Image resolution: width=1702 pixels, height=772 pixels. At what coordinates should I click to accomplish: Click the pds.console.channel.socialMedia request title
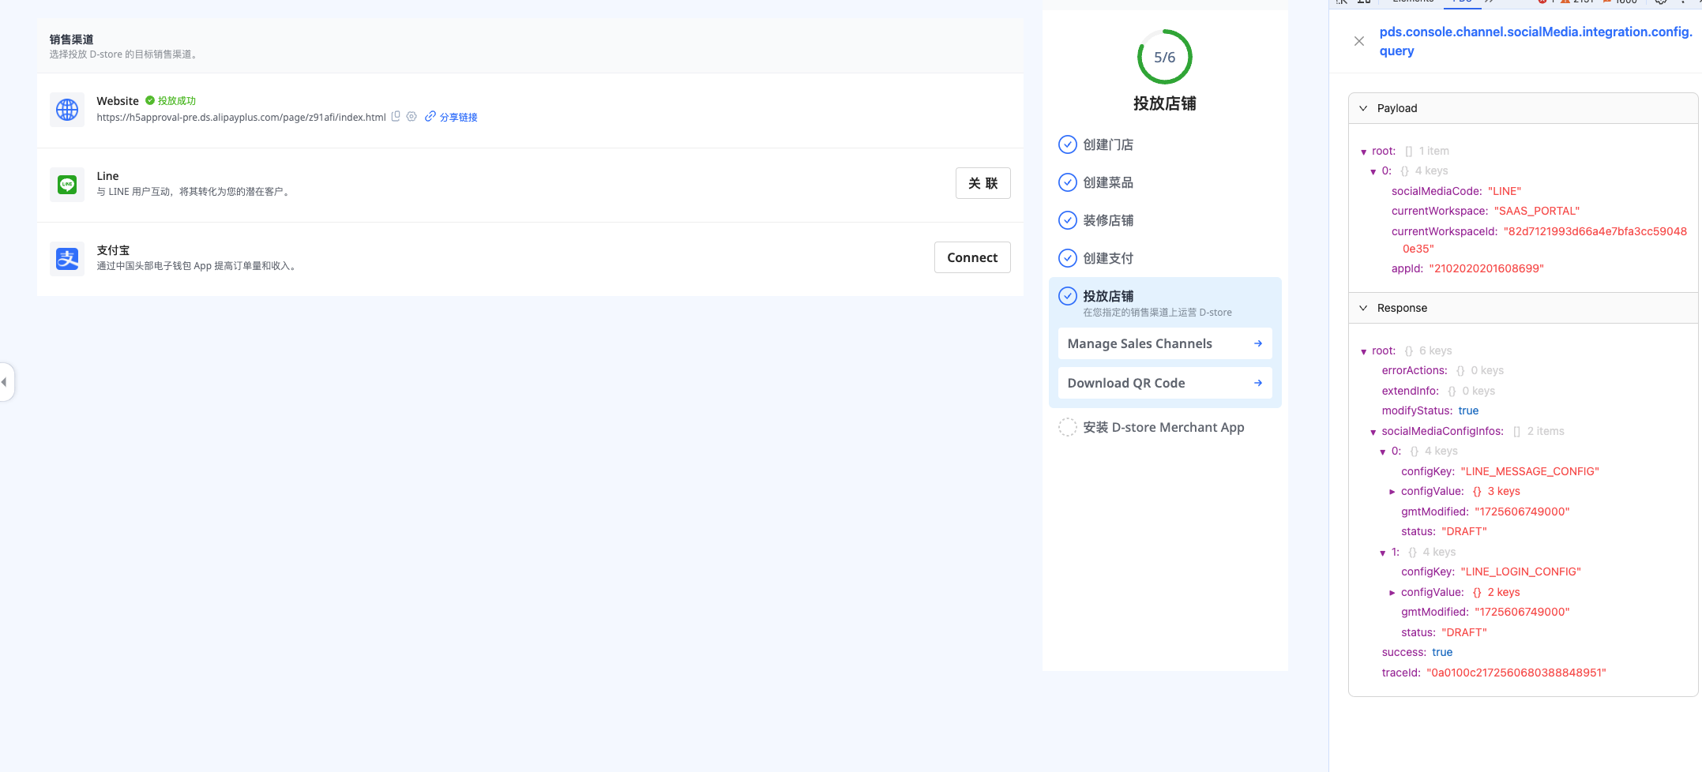click(1535, 41)
